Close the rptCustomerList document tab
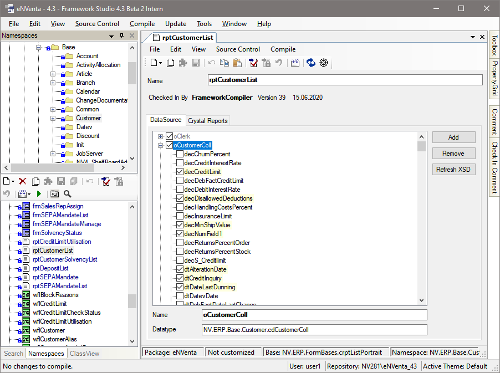500x373 pixels. click(482, 37)
